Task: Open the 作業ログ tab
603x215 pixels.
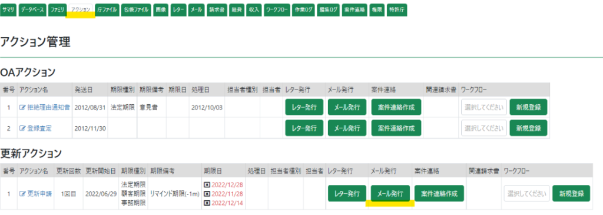Action: (303, 11)
